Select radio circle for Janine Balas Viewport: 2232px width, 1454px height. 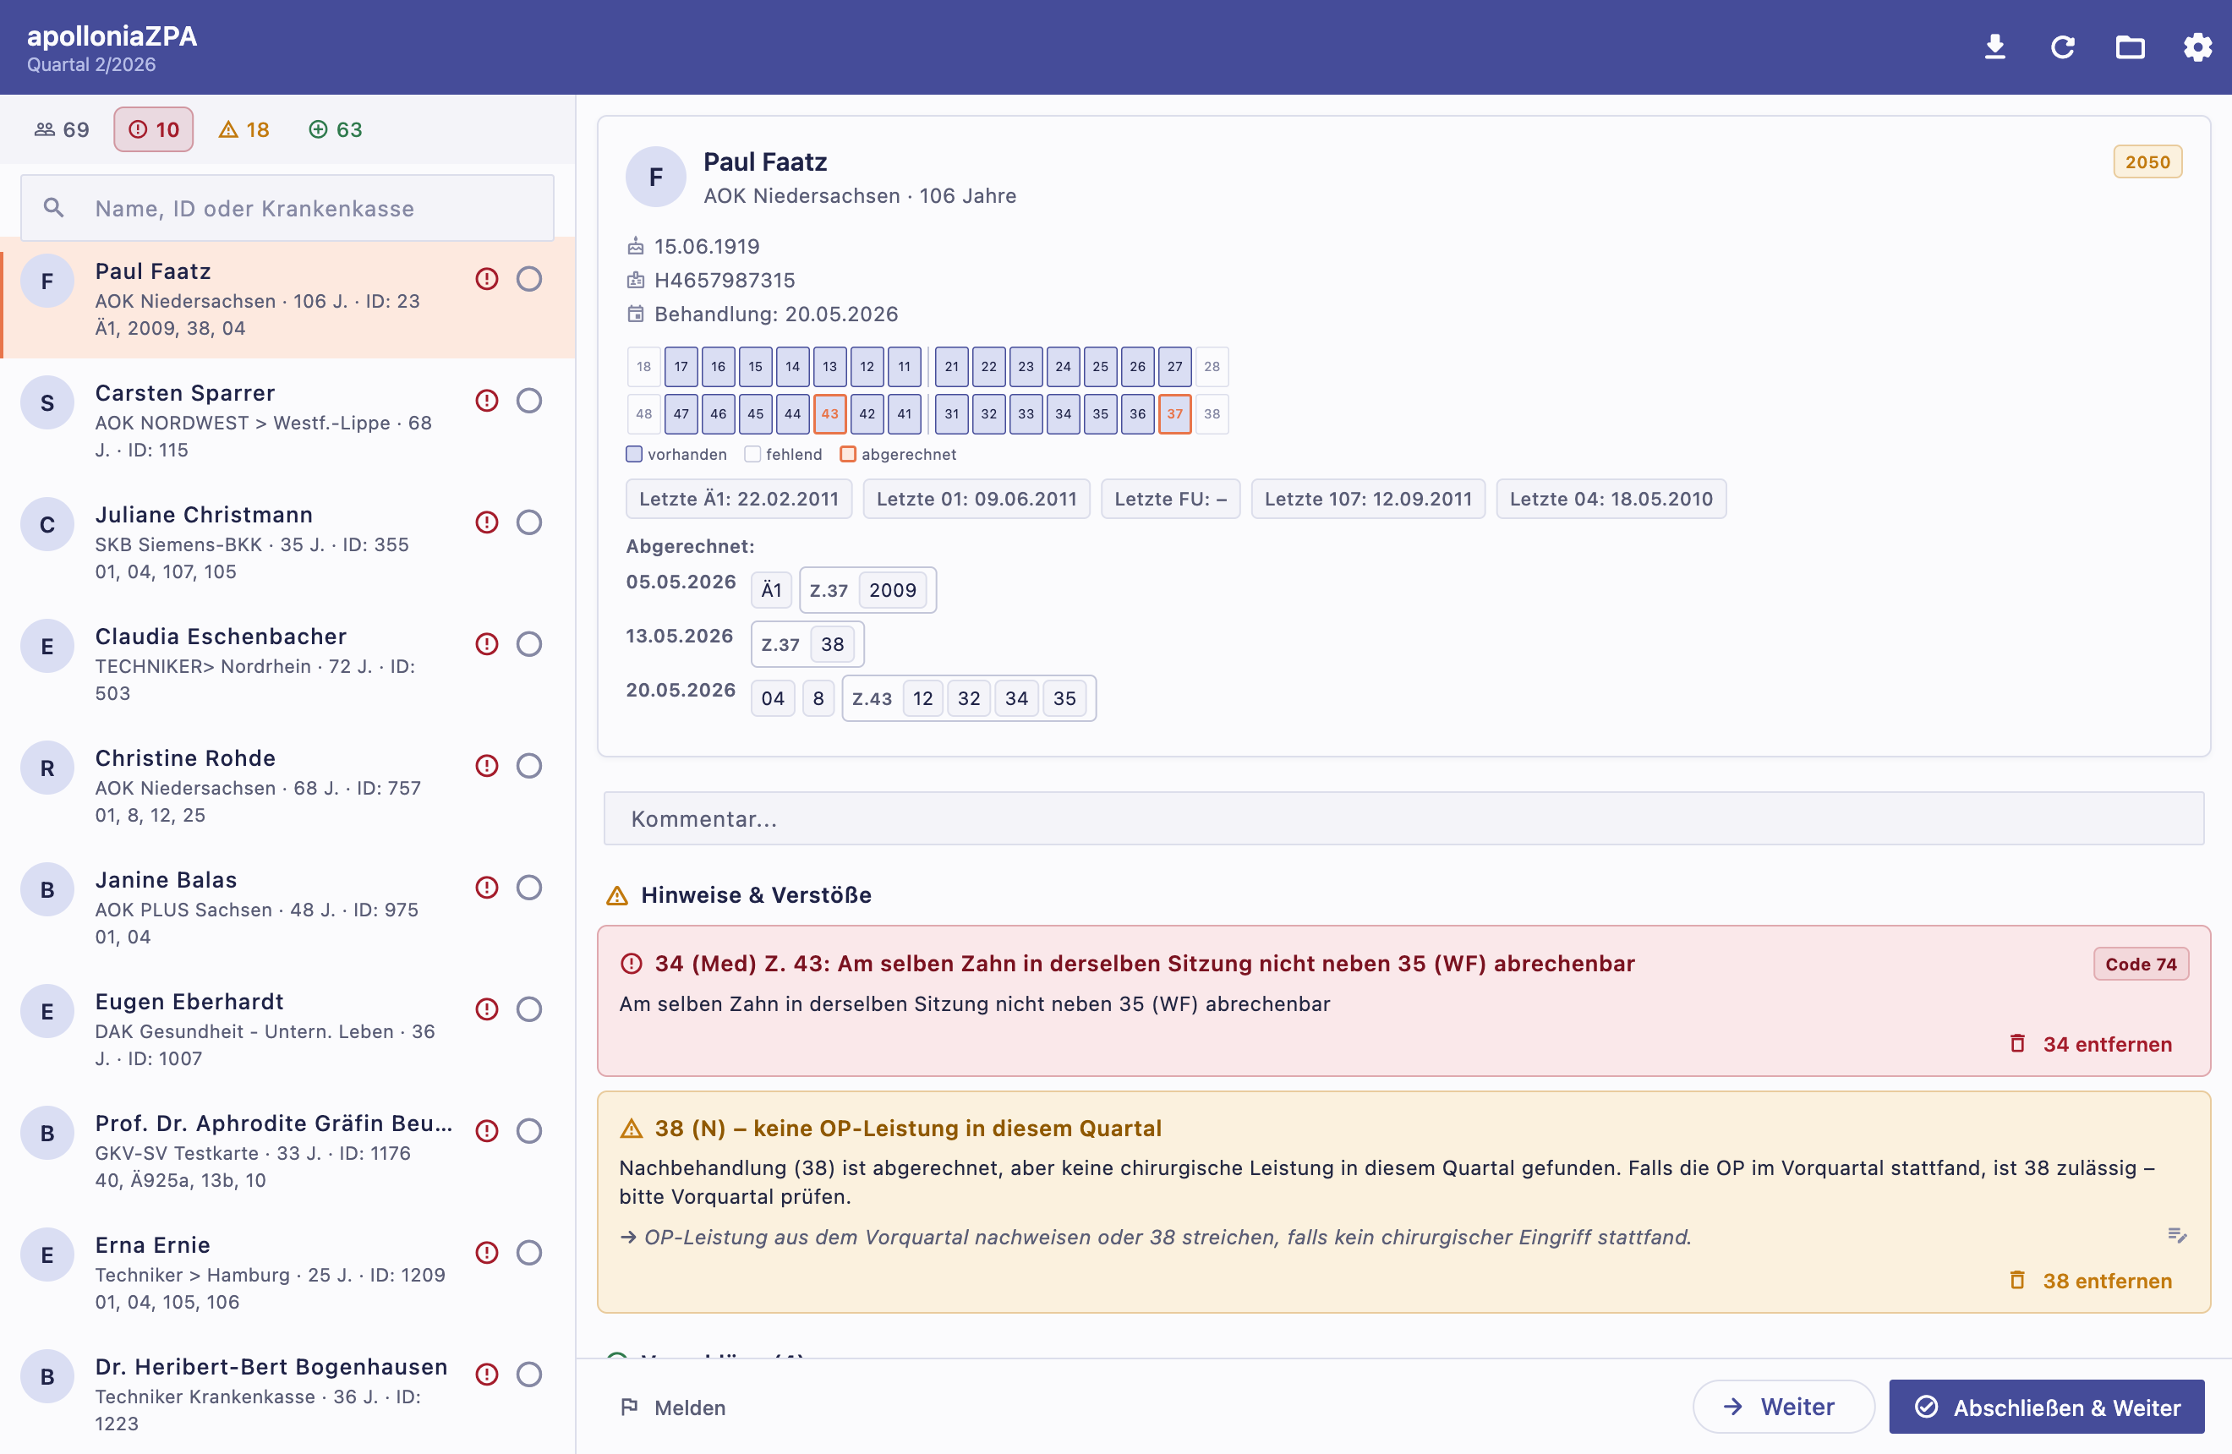529,887
